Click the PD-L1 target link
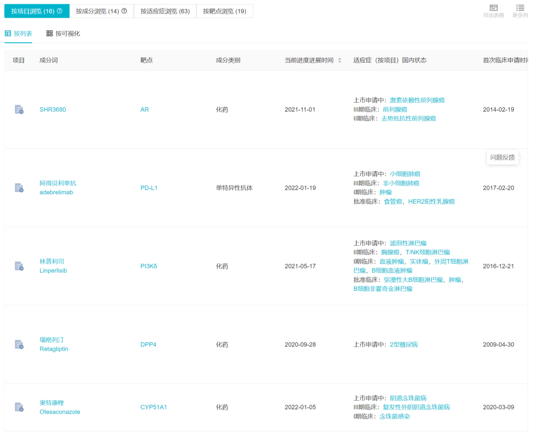 click(x=149, y=188)
